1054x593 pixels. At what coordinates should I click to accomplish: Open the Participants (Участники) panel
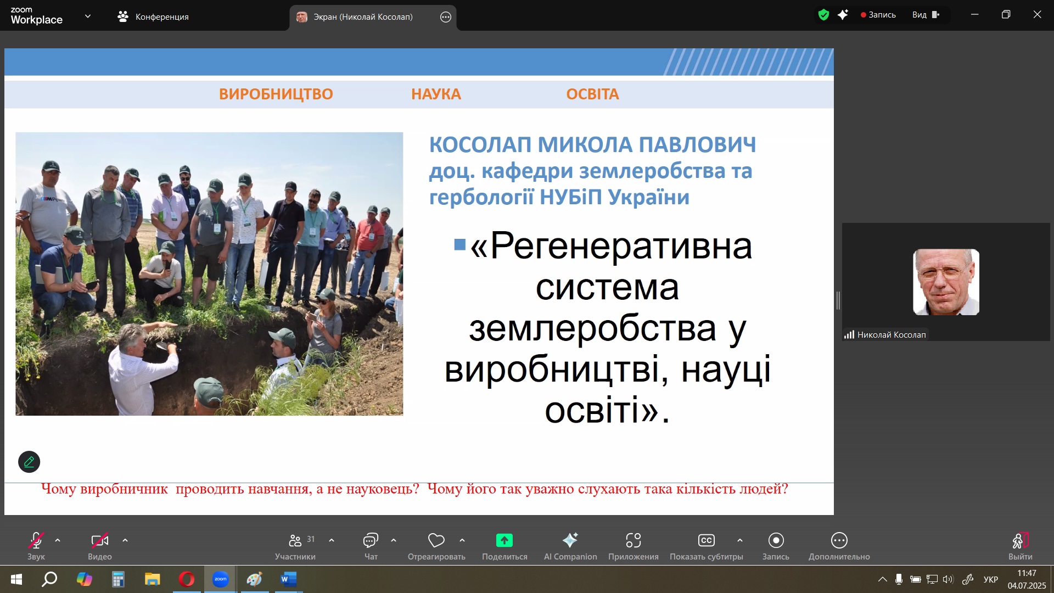[x=295, y=541]
